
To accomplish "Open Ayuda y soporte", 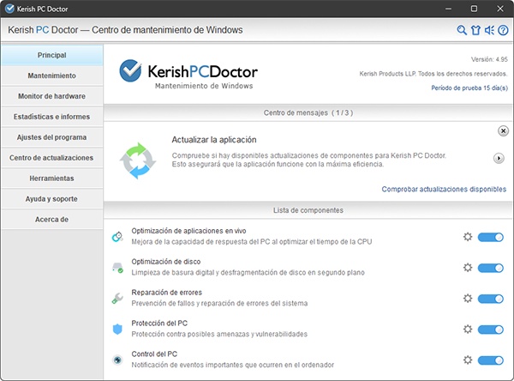I will pos(51,199).
